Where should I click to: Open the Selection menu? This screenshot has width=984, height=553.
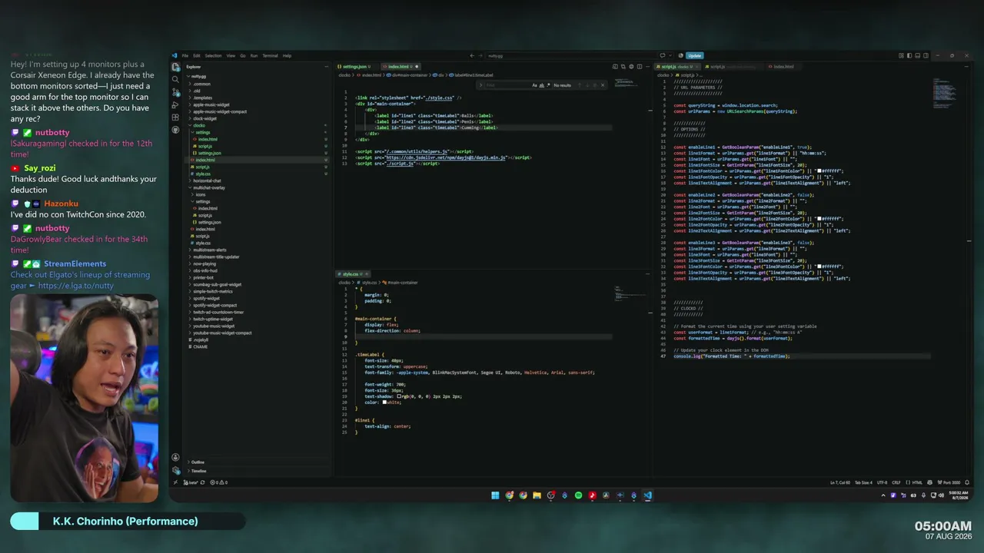[x=213, y=55]
